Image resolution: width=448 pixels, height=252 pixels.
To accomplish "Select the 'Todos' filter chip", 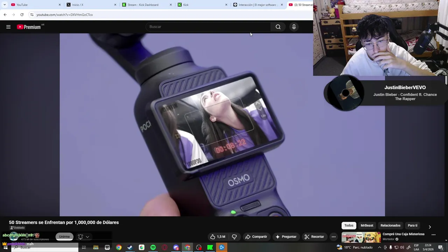I will pyautogui.click(x=349, y=225).
